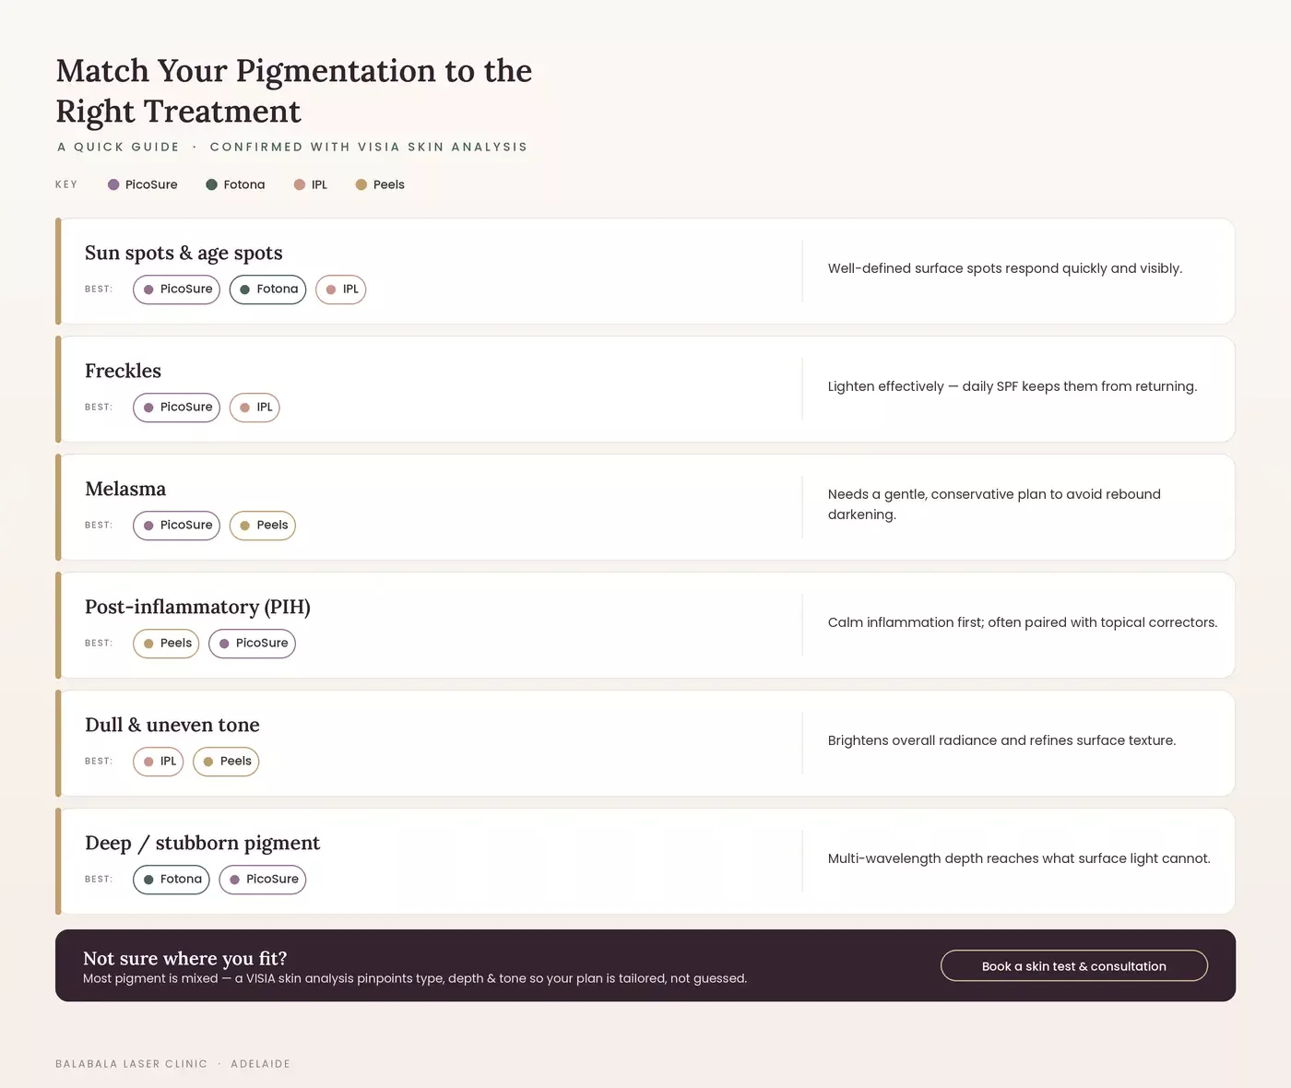Screen dimensions: 1291x1088
Task: Click IPL chip under Sun spots & age spots
Action: [x=341, y=290]
